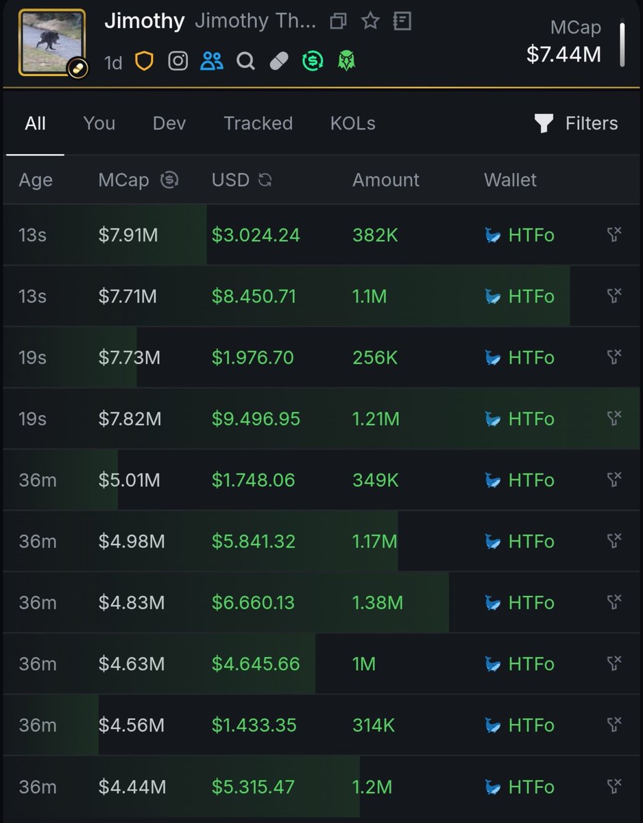
Task: Click the truncated Jimothy Th... full name
Action: click(256, 21)
